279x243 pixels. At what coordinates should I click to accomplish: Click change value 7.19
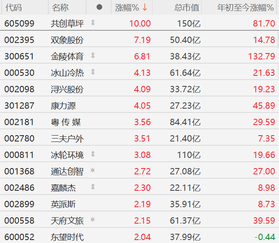click(142, 40)
